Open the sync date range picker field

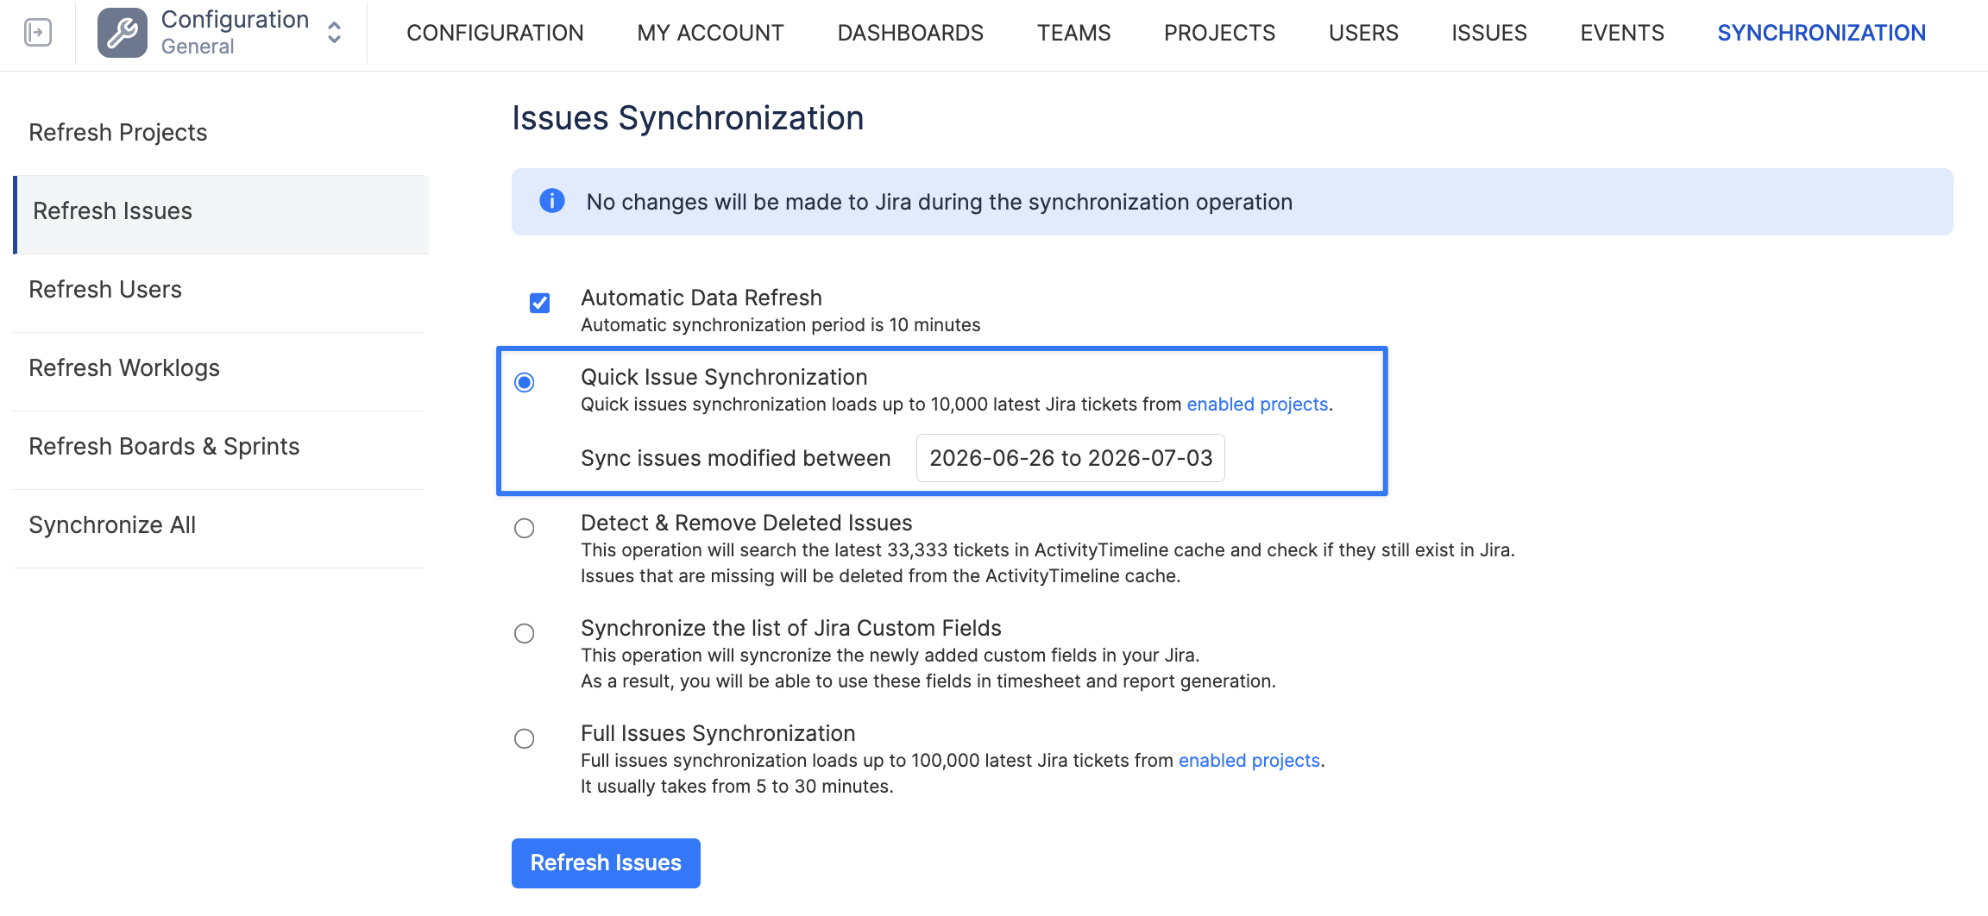pos(1071,458)
